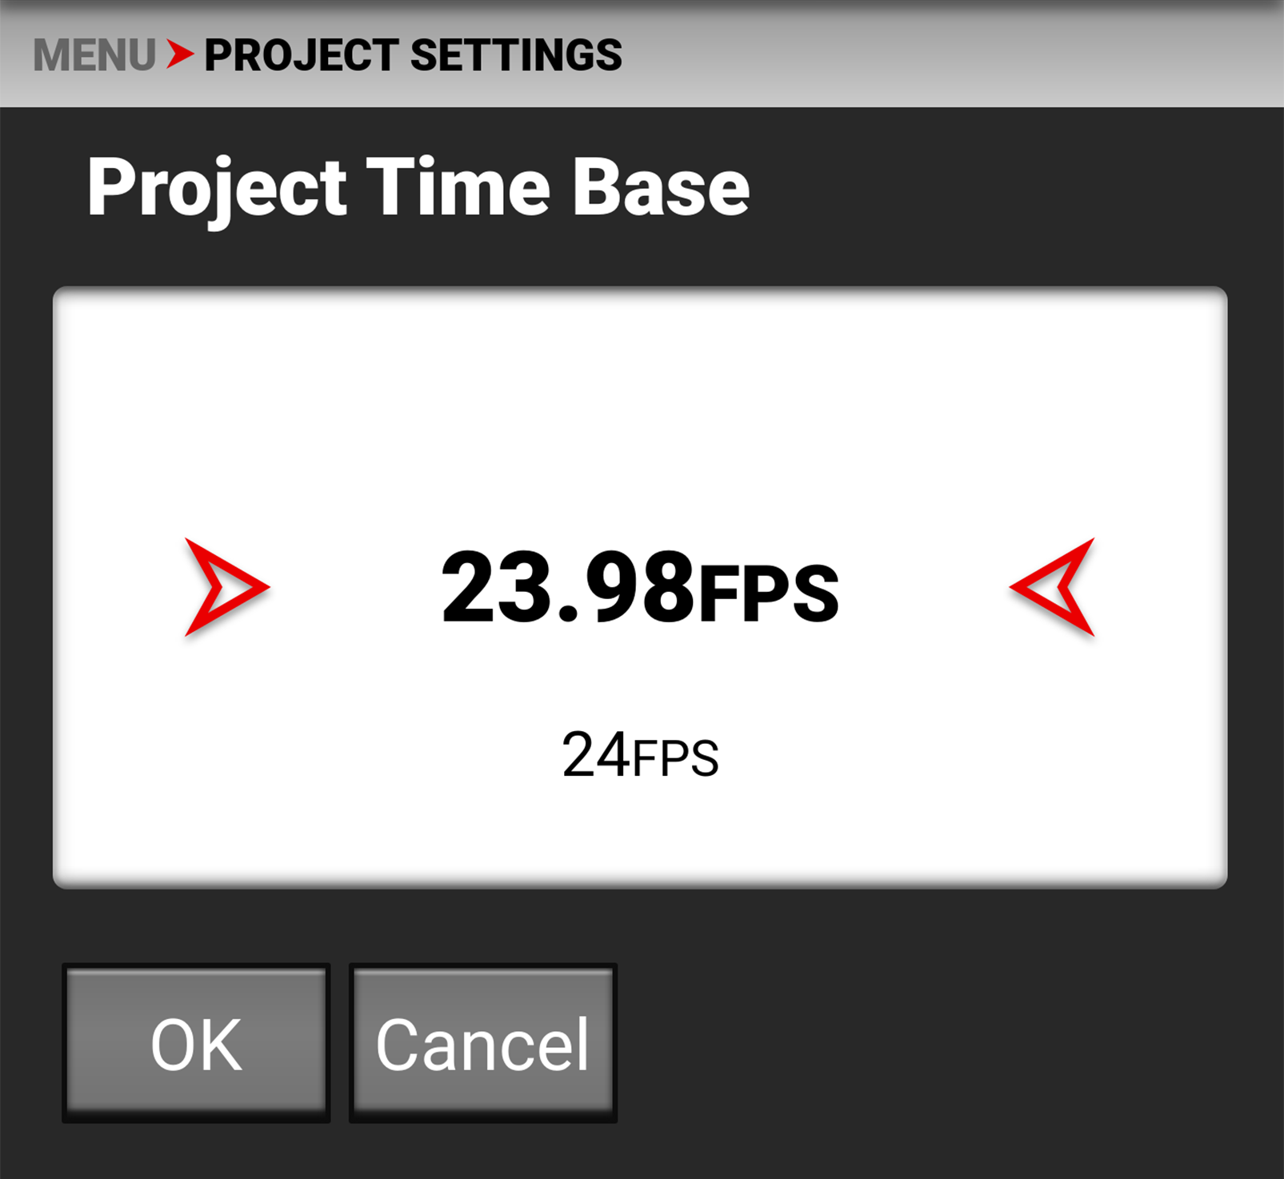Click the right red arrow beside 23.98FPS
Viewport: 1284px width, 1179px height.
pos(1052,587)
